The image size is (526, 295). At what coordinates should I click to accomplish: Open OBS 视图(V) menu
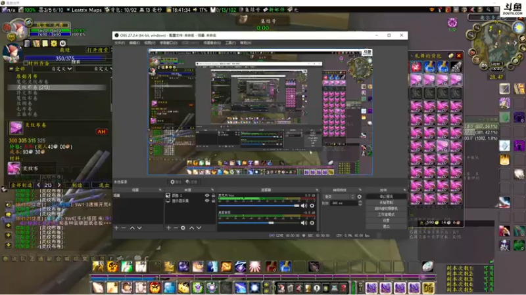pyautogui.click(x=150, y=43)
